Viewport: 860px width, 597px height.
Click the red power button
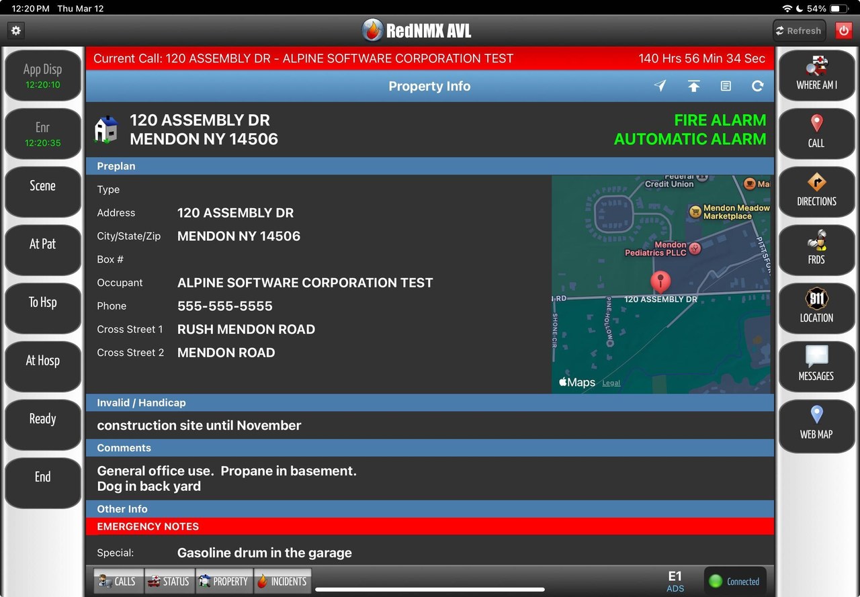(x=843, y=30)
